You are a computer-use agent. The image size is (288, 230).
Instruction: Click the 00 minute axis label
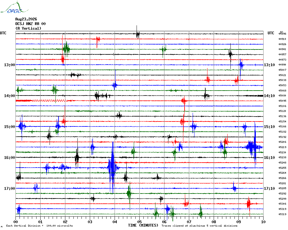click(x=16, y=222)
